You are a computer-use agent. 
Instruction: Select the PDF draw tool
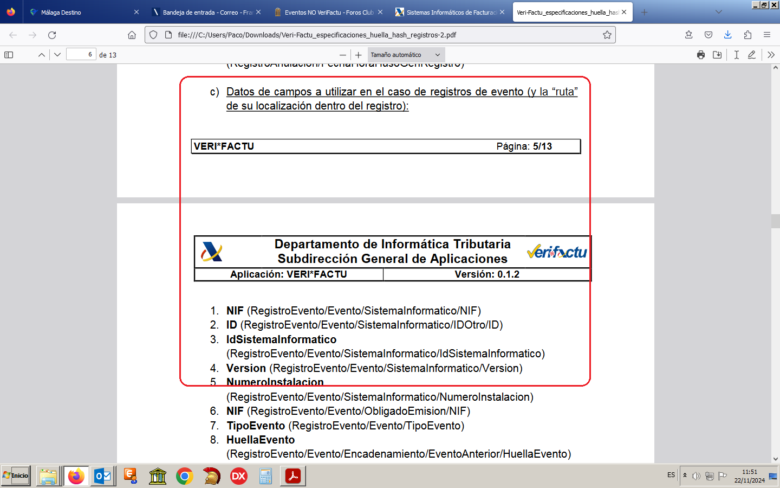tap(752, 55)
